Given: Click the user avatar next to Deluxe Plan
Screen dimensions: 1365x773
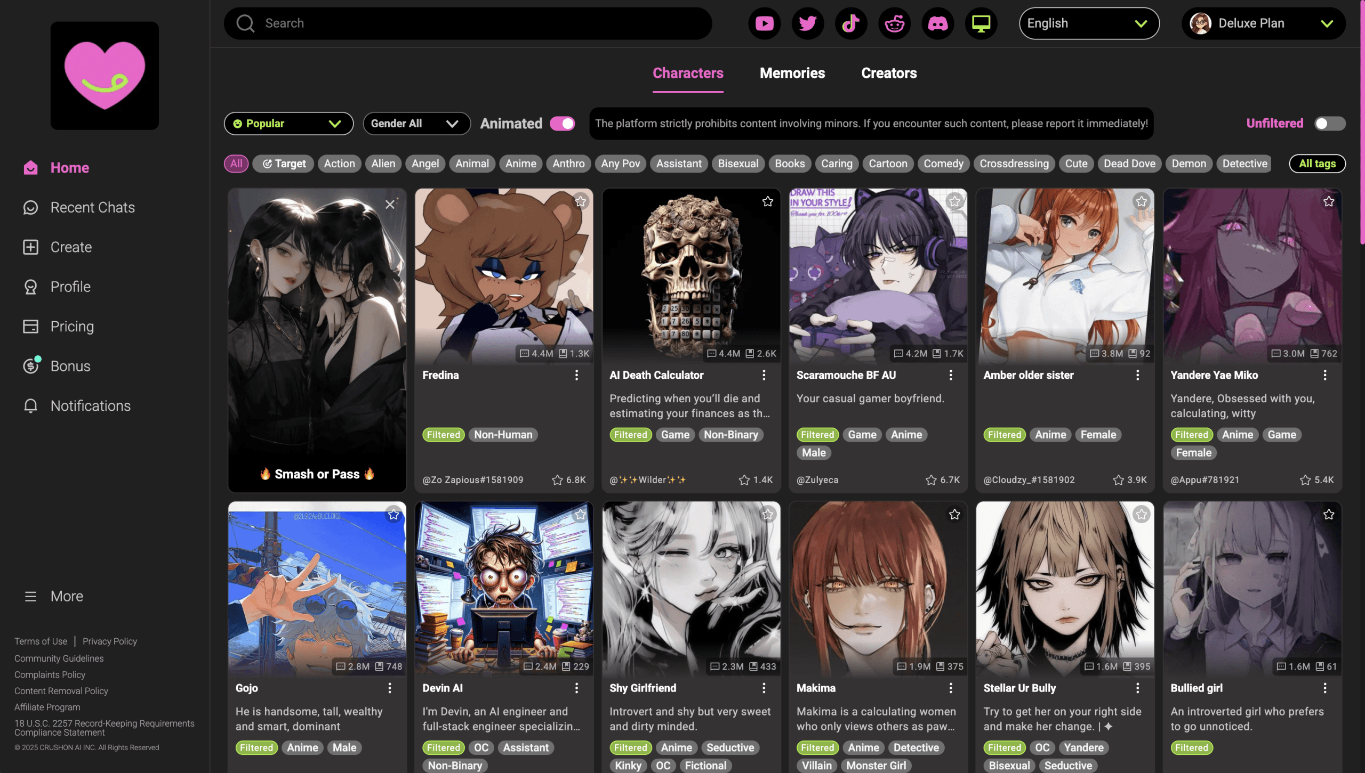Looking at the screenshot, I should click(x=1200, y=23).
